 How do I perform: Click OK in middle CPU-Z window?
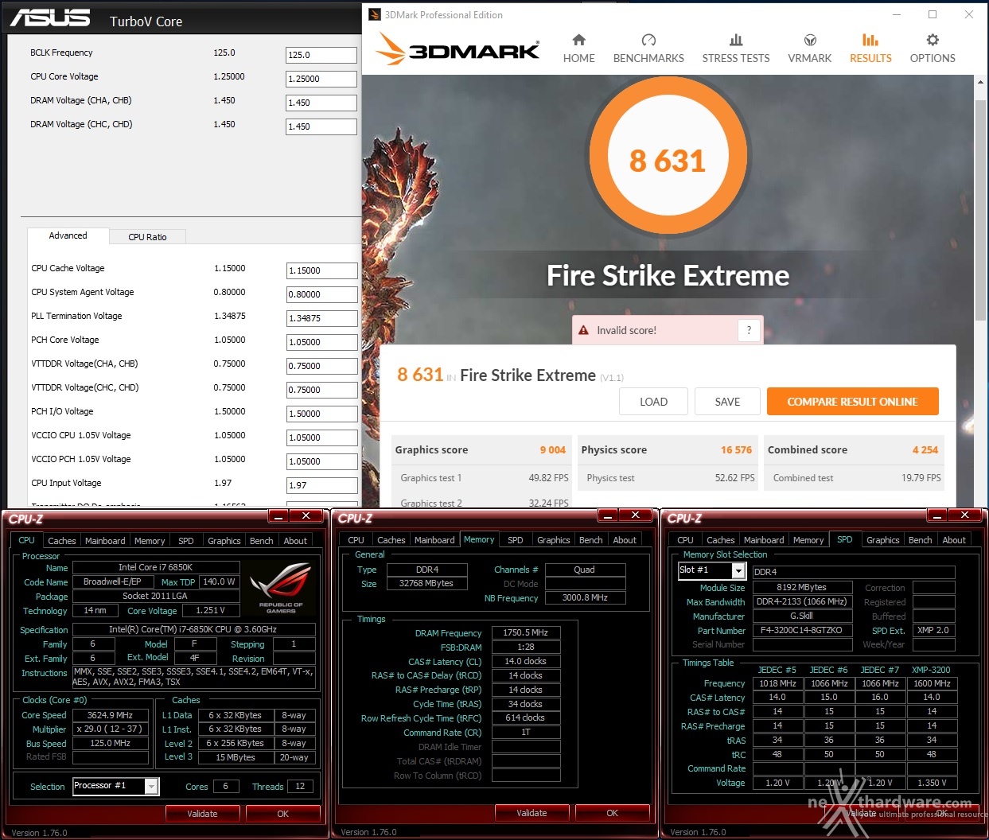click(612, 813)
